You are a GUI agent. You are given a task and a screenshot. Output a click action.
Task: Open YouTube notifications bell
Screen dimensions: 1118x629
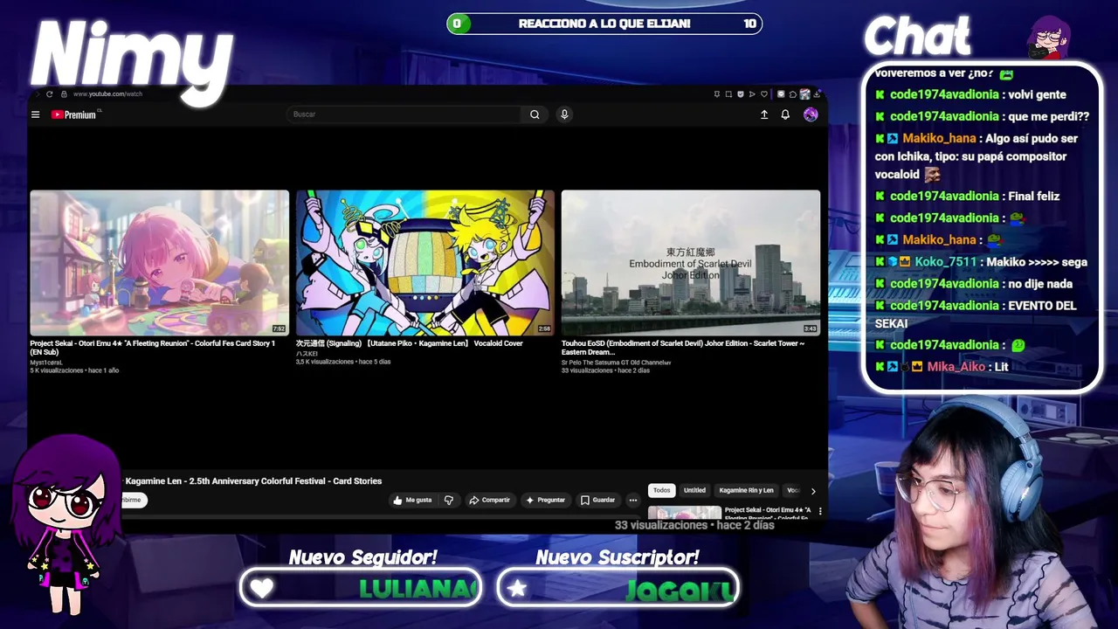point(785,114)
